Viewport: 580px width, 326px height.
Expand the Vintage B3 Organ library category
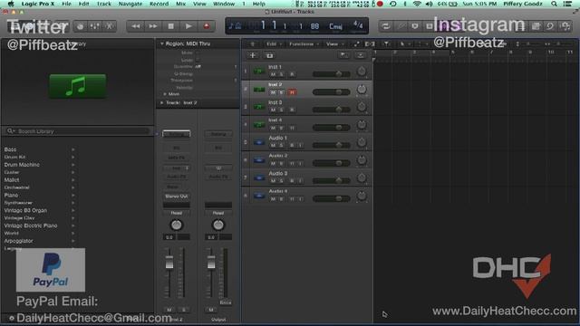[x=72, y=210]
